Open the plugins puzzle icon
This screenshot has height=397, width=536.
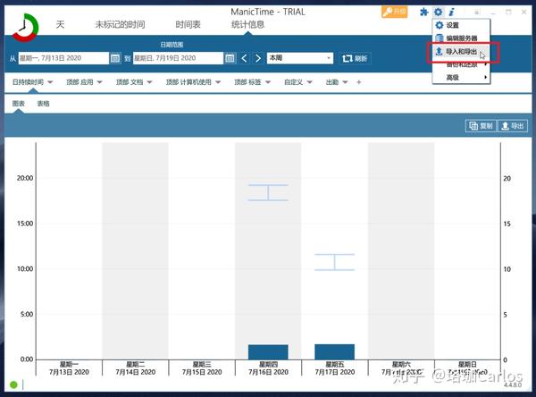tap(423, 13)
